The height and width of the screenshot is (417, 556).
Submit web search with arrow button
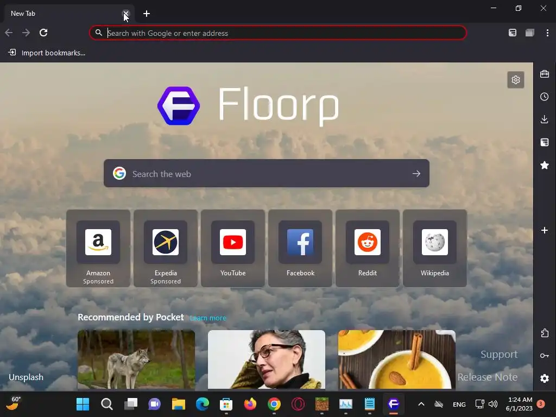coord(416,173)
